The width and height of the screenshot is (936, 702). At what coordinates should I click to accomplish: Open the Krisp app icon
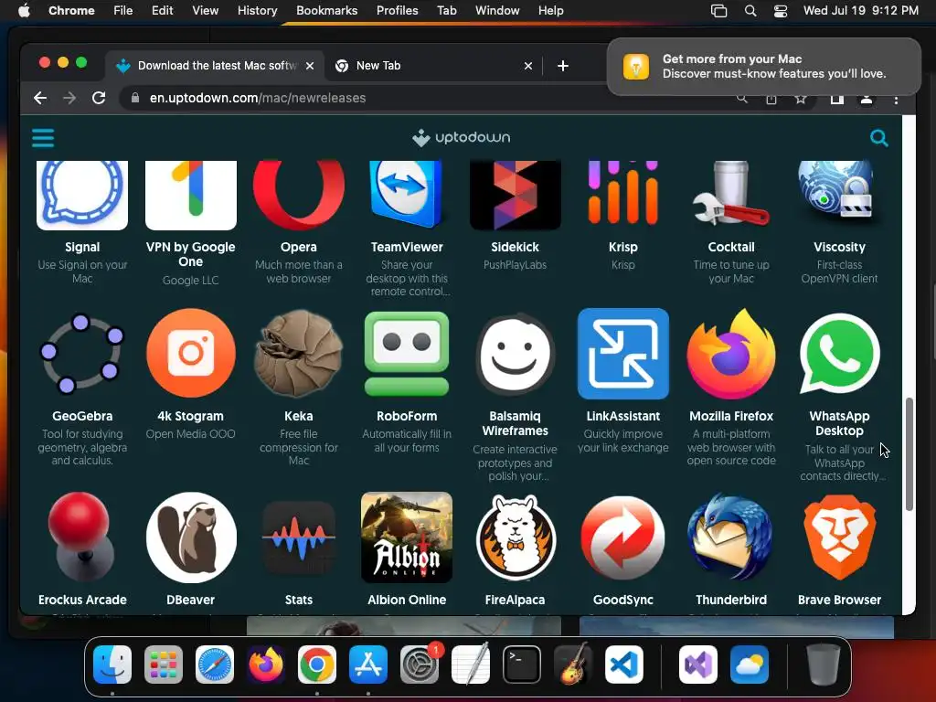point(623,194)
